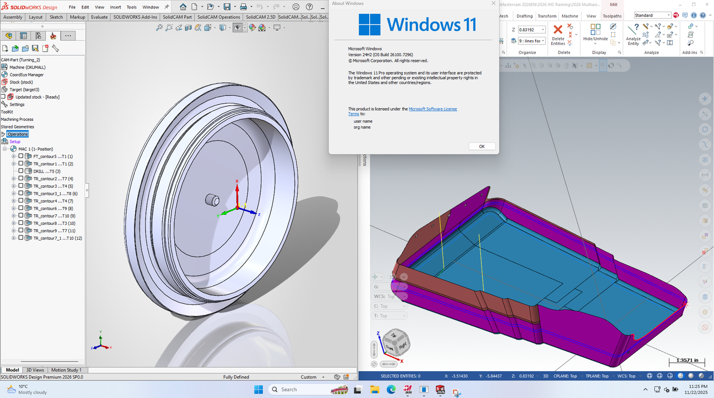The image size is (714, 398).
Task: Check the TR_contour4 operation checkbox
Action: click(21, 201)
